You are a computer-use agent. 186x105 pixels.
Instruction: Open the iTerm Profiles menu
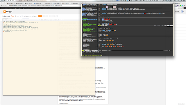pos(21,1)
